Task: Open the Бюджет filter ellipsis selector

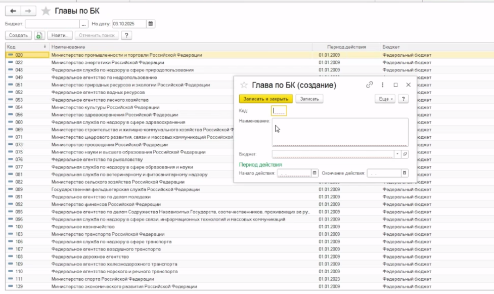Action: 84,24
